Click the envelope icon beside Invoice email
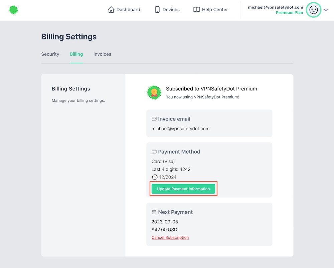 (154, 119)
